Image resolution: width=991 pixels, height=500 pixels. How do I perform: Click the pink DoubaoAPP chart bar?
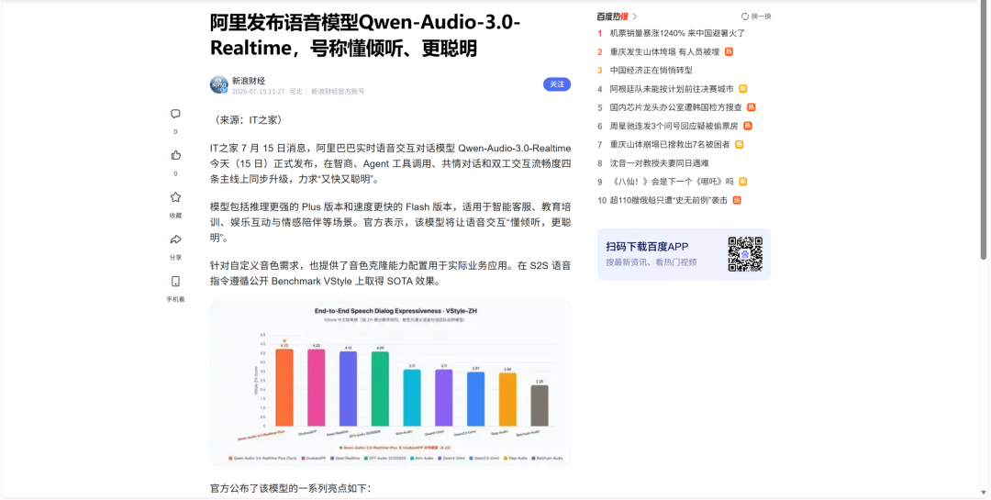tap(316, 387)
